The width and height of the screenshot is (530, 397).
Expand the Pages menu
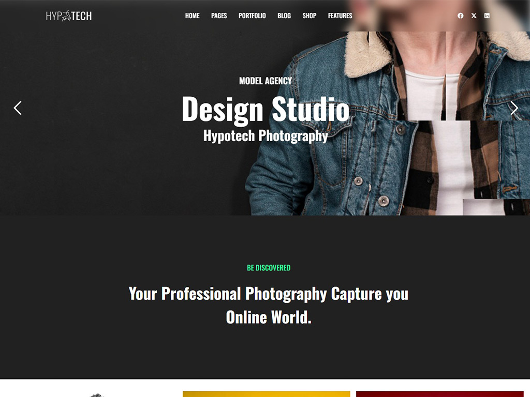coord(219,16)
